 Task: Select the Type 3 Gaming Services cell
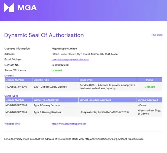(47, 112)
